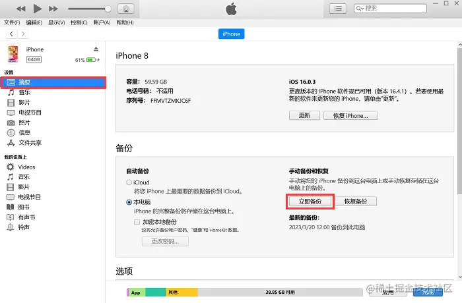
Task: Click the 容量 value 59.59 GB
Action: (156, 82)
